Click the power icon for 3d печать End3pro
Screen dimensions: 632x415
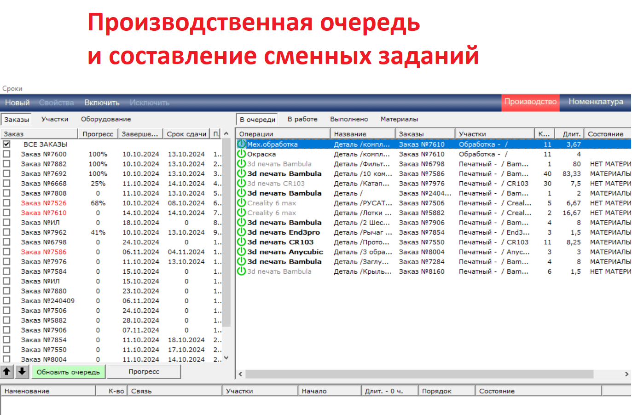[241, 232]
